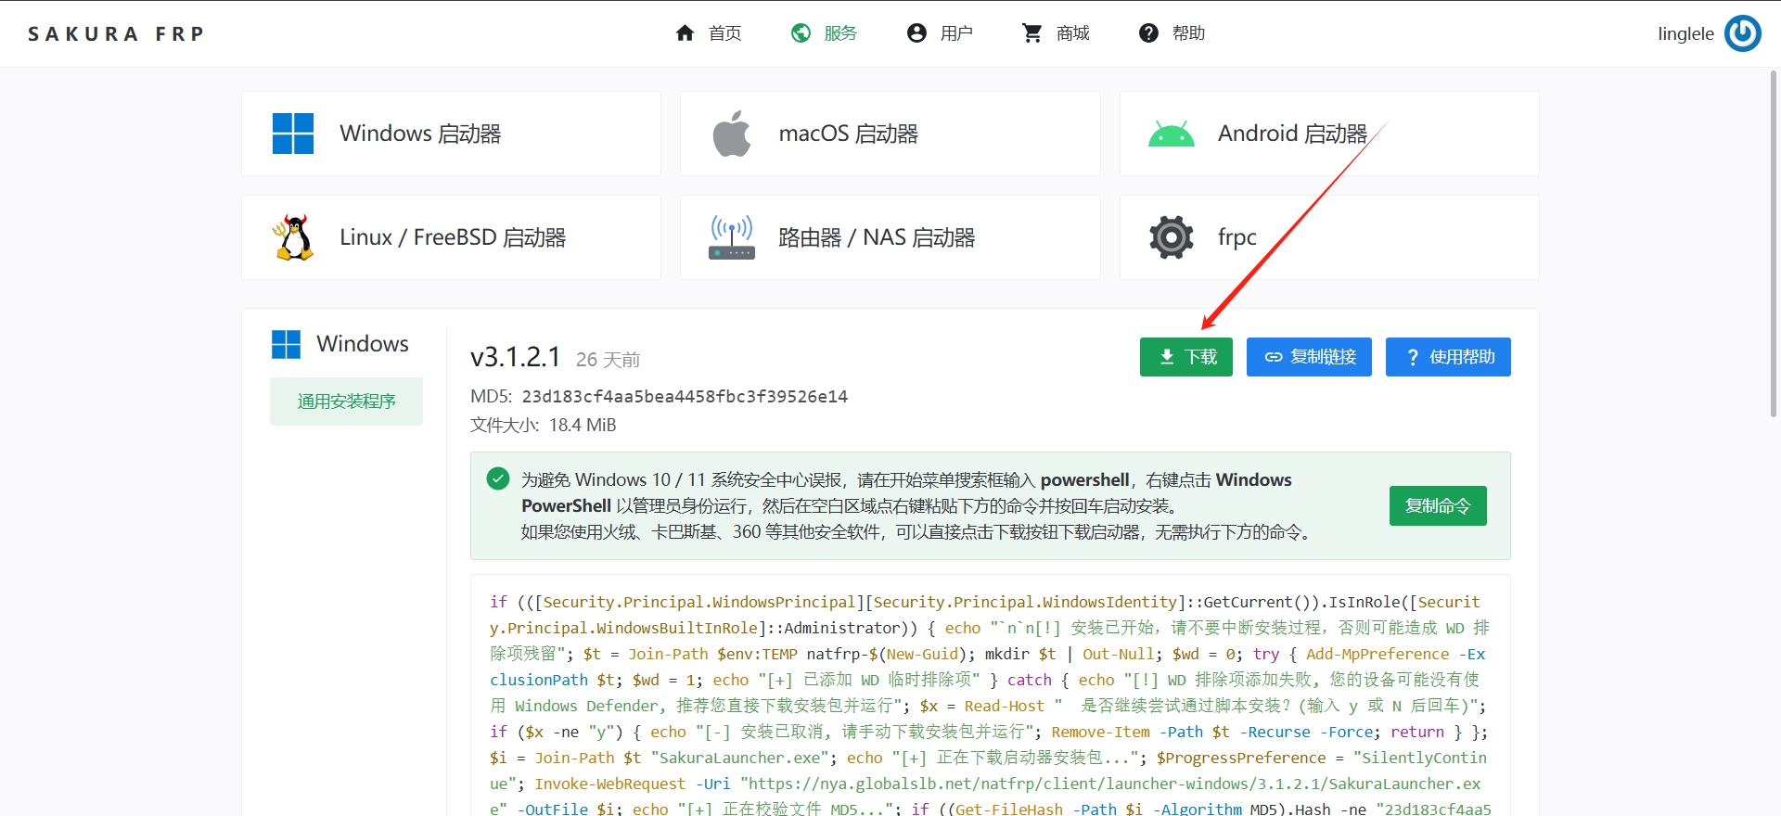Image resolution: width=1781 pixels, height=816 pixels.
Task: Click the Linux penguin icon
Action: pos(293,237)
